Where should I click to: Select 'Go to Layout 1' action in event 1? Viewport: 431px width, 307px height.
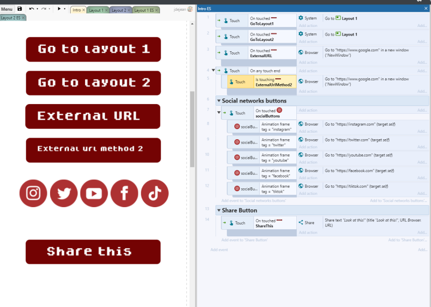[x=341, y=18]
